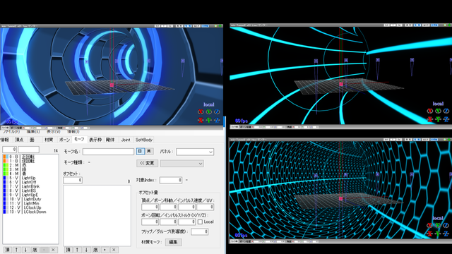Select morph LClockDown in list
The image size is (452, 254).
[35, 212]
